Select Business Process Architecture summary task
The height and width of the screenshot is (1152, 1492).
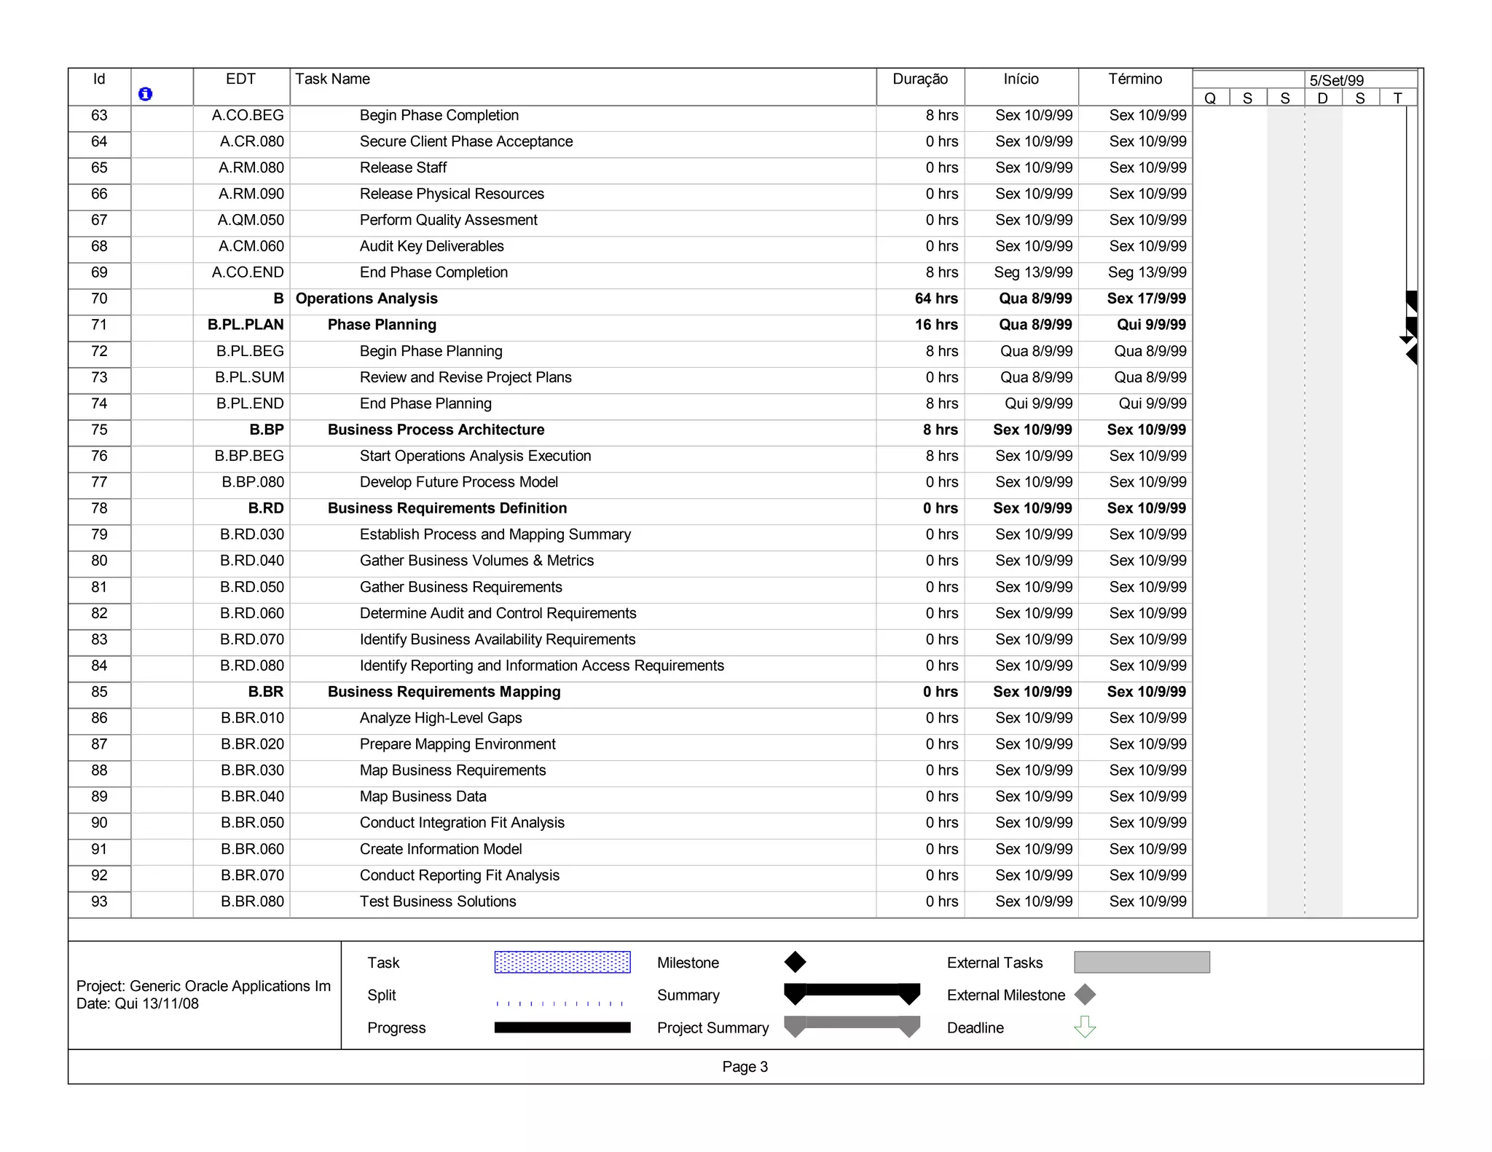pos(436,430)
